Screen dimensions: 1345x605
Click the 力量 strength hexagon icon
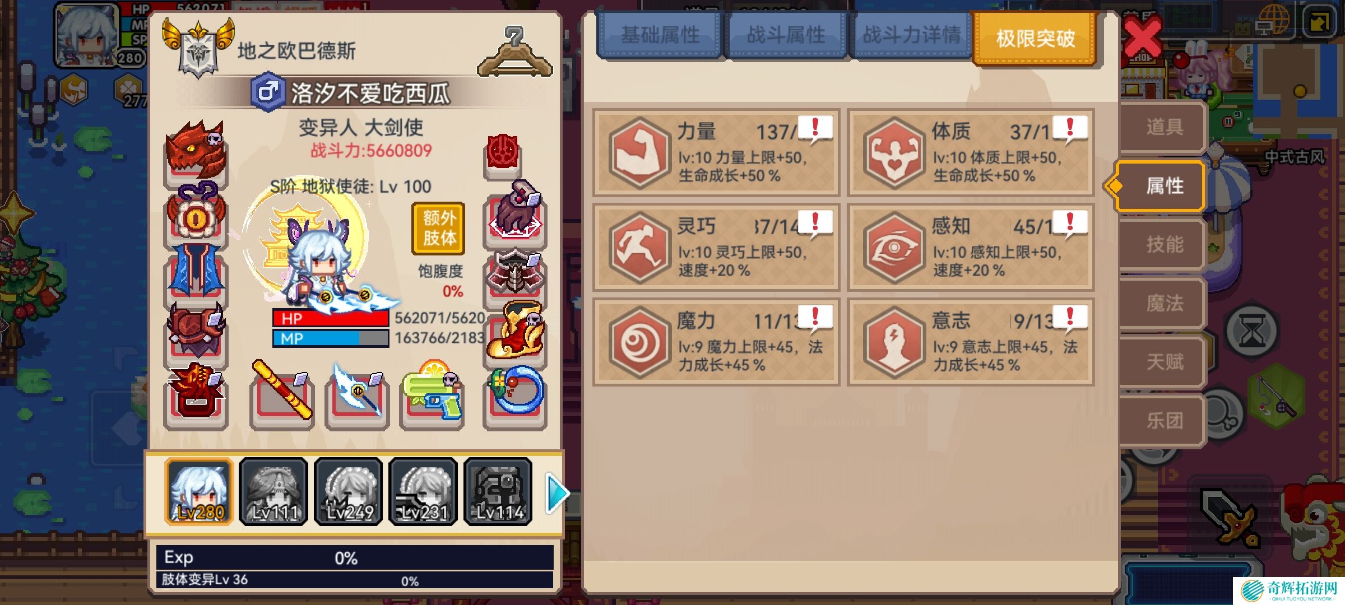(x=639, y=152)
